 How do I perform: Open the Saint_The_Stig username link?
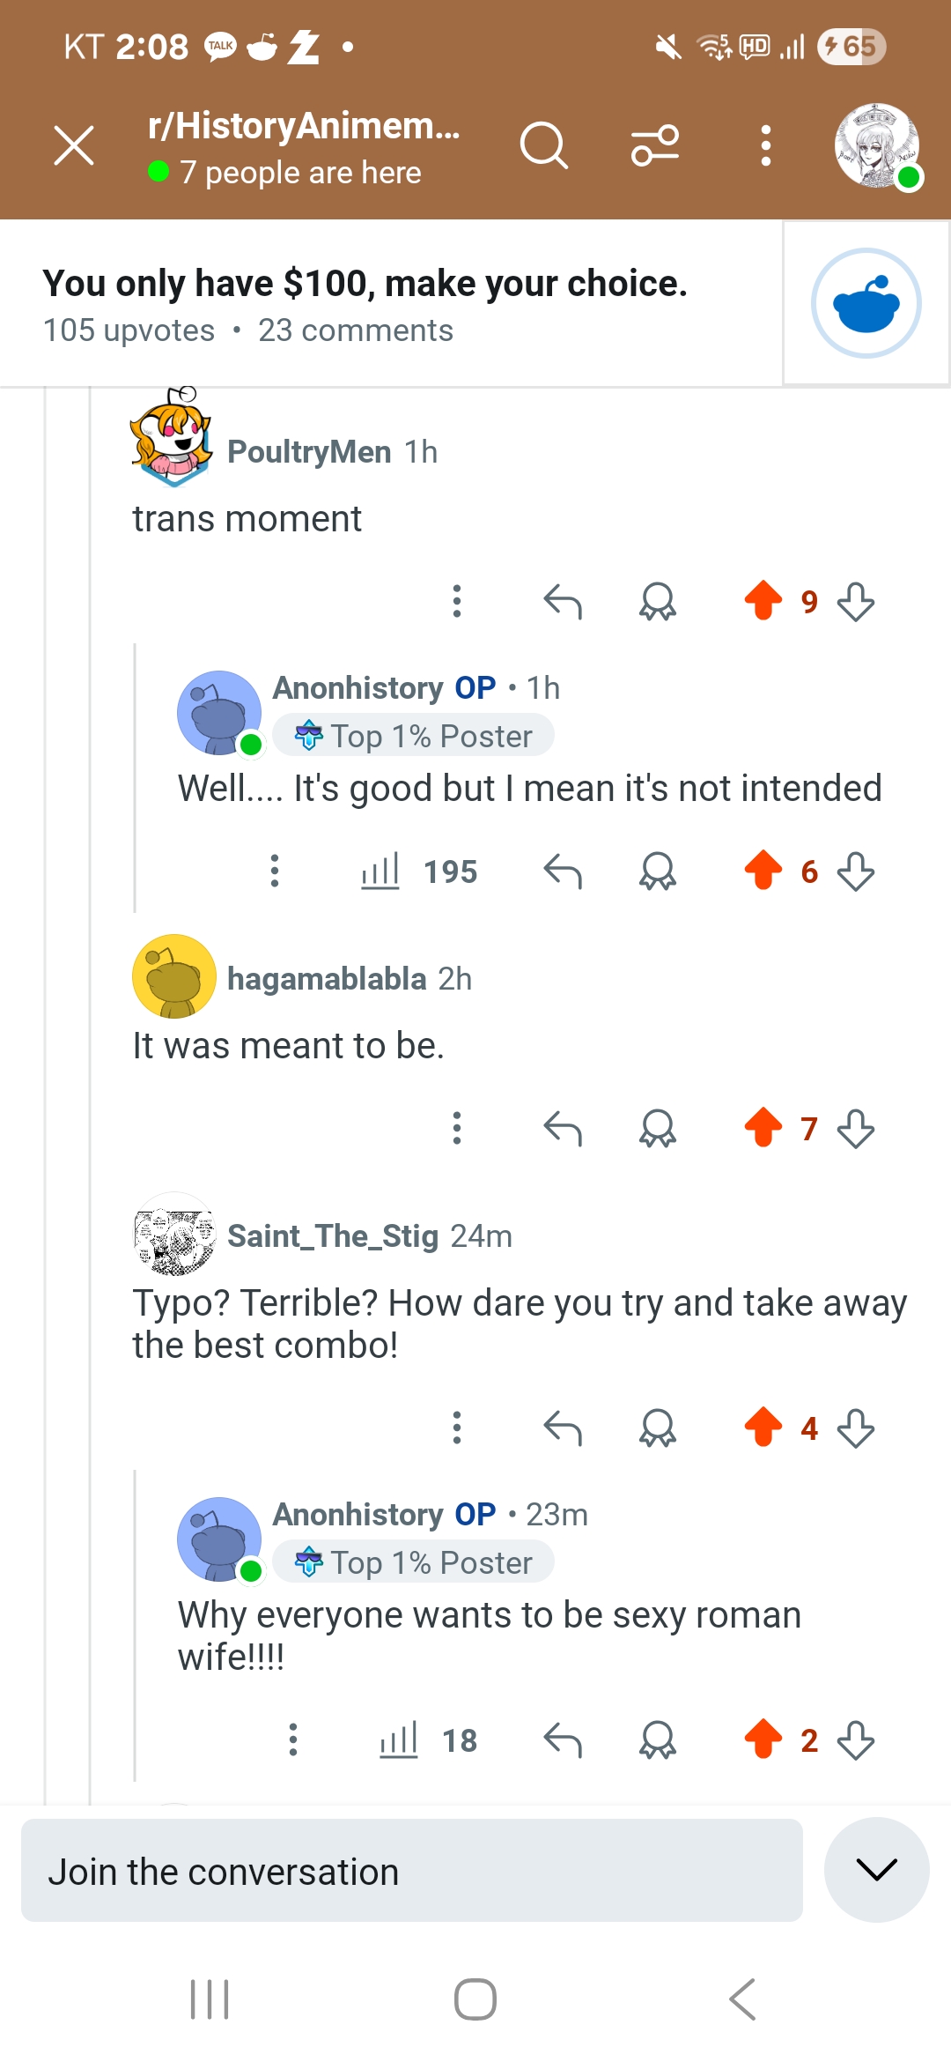[332, 1236]
